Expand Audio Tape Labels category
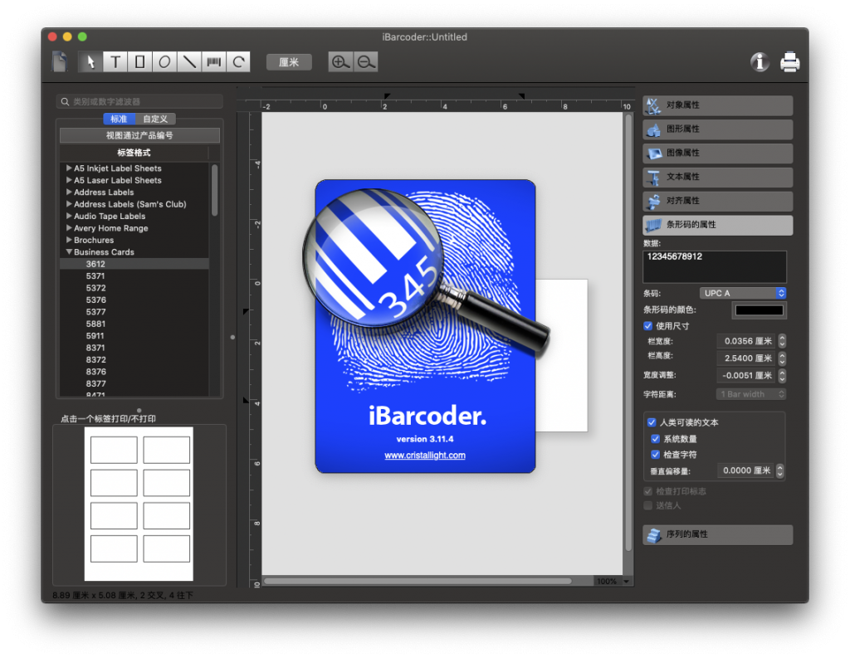 69,216
